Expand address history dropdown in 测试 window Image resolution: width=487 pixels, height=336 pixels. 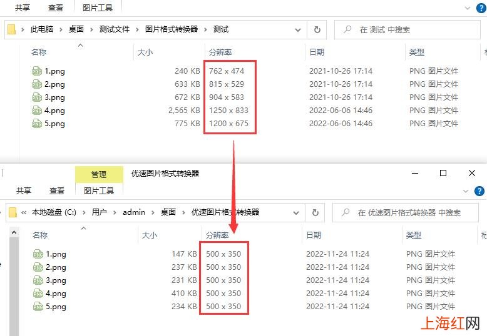coord(298,30)
